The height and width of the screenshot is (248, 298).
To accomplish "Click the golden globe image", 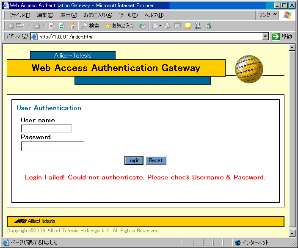I will click(x=249, y=69).
